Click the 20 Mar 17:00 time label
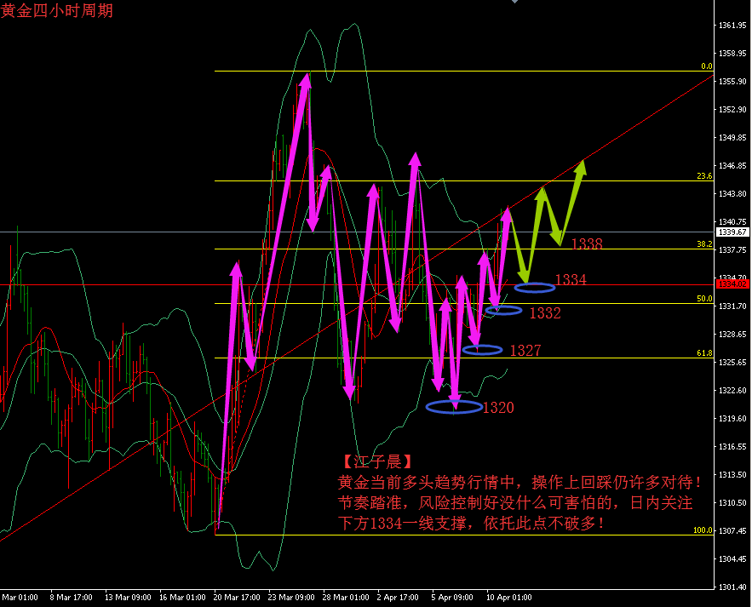752x607 pixels. click(236, 598)
